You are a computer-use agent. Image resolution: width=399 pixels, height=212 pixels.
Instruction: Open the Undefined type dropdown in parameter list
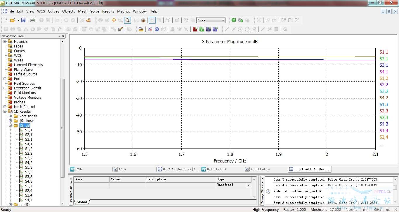pyautogui.click(x=249, y=185)
